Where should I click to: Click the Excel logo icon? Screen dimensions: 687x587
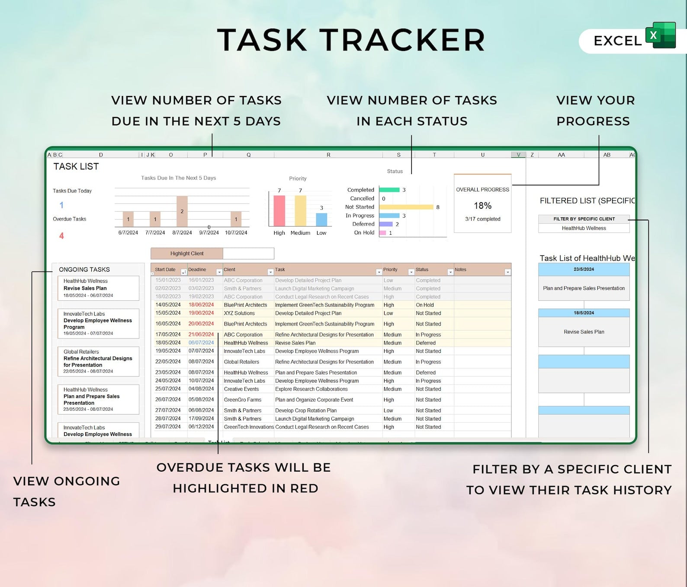pyautogui.click(x=661, y=35)
